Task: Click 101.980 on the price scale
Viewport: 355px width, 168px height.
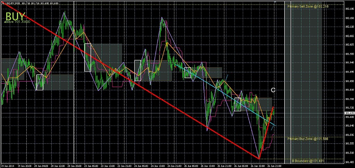Action: 349,54
